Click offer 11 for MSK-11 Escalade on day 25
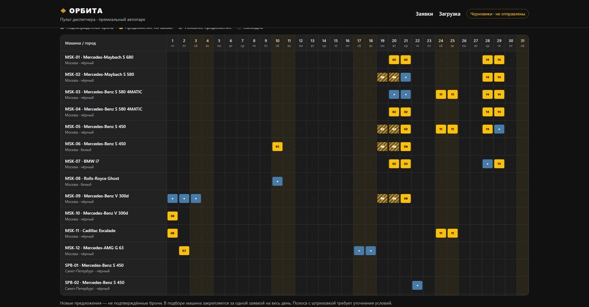Screen dimensions: 589x307 (x=453, y=233)
